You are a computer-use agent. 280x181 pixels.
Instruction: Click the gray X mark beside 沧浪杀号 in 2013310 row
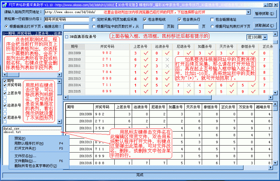pyautogui.click(x=167, y=60)
